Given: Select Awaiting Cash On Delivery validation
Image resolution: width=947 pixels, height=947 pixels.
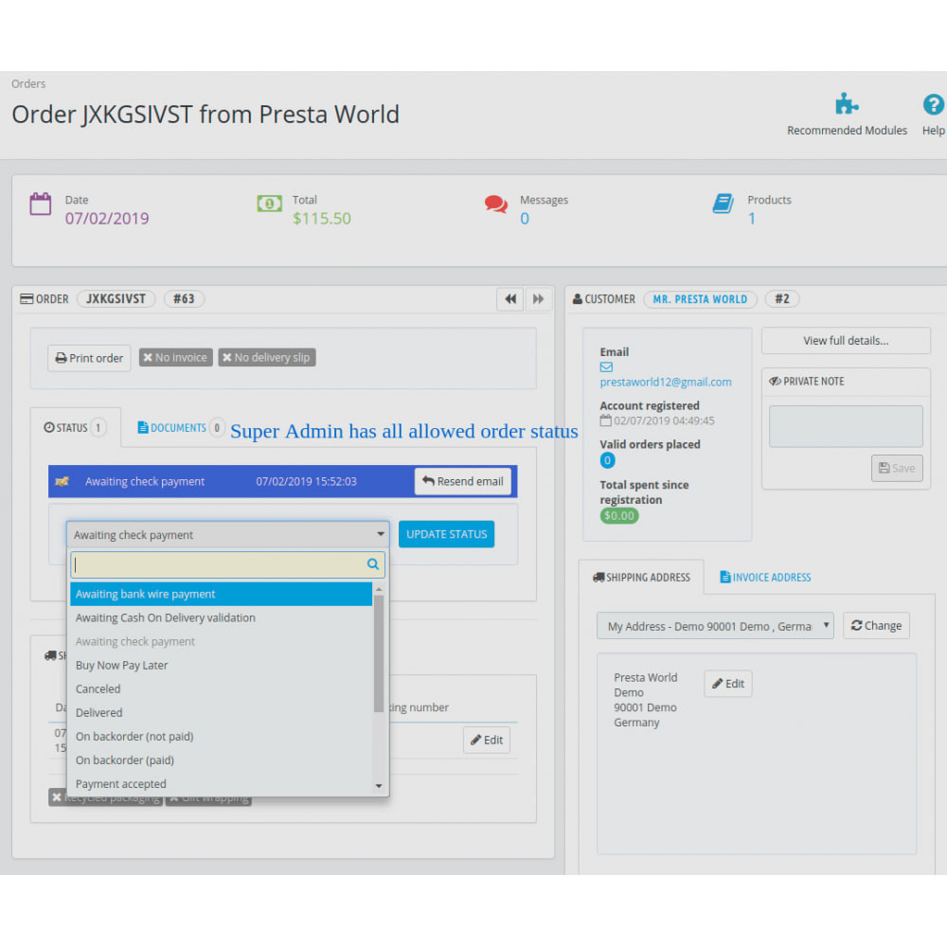Looking at the screenshot, I should (x=221, y=617).
